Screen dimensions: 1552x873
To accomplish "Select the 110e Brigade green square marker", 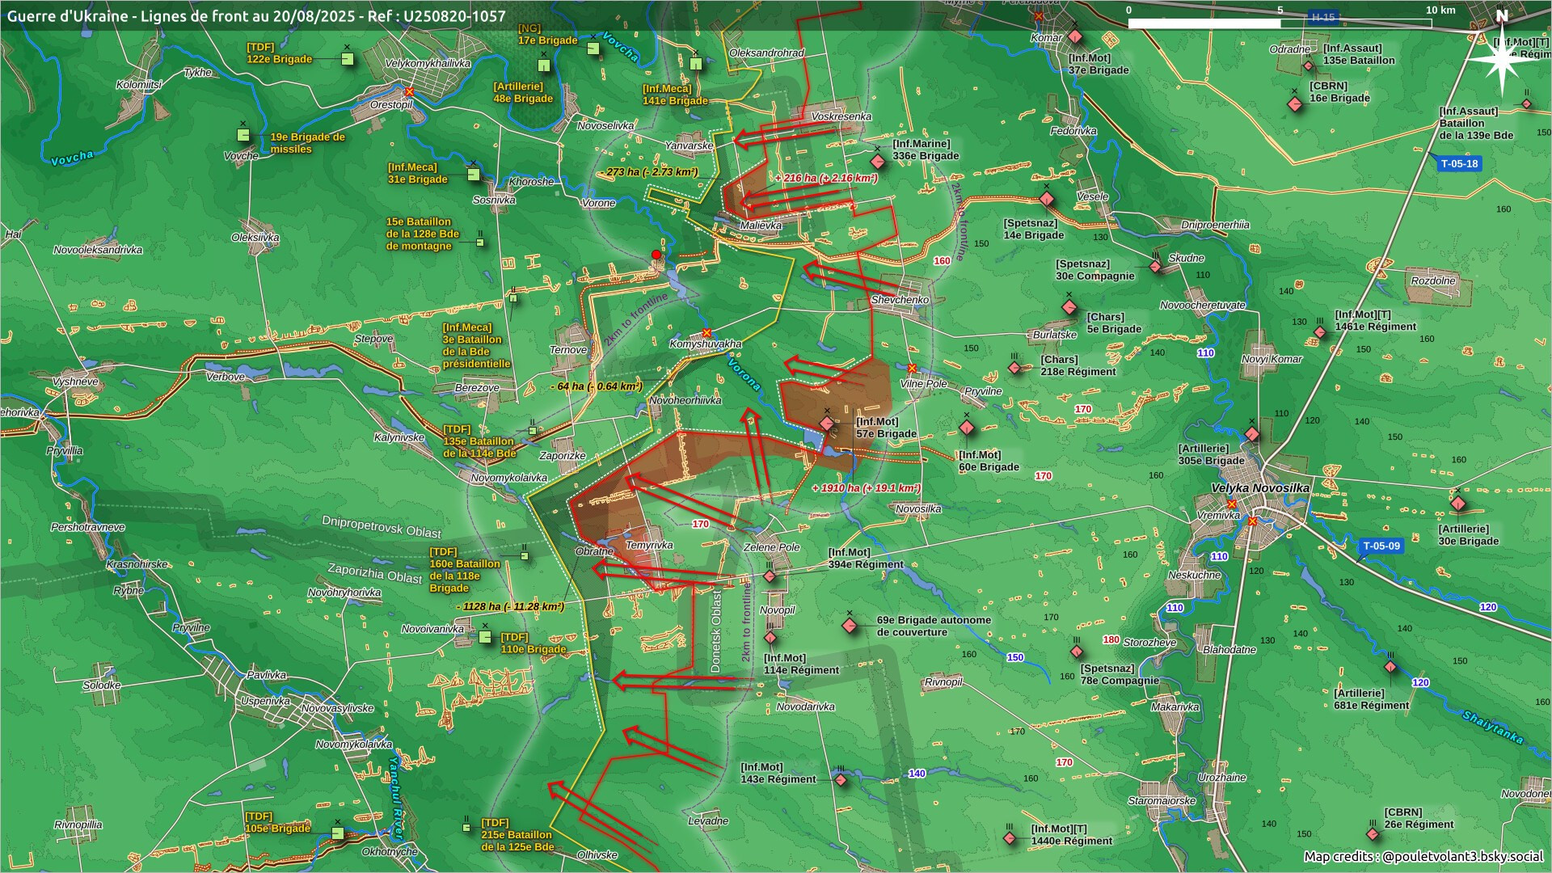I will (485, 637).
